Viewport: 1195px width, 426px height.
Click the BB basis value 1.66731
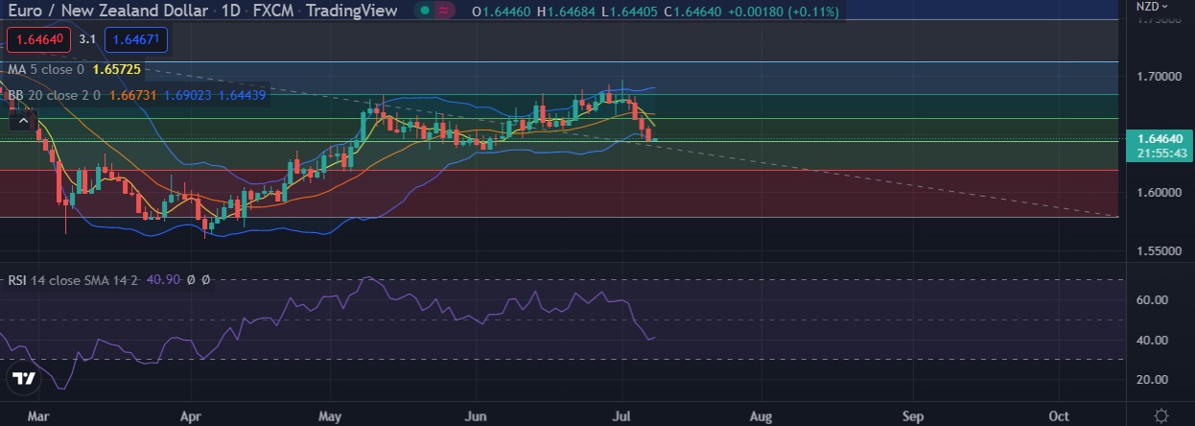131,95
